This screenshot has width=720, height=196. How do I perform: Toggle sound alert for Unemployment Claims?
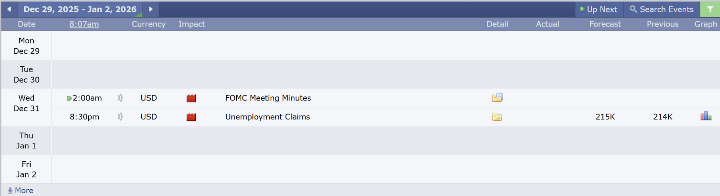click(x=120, y=117)
